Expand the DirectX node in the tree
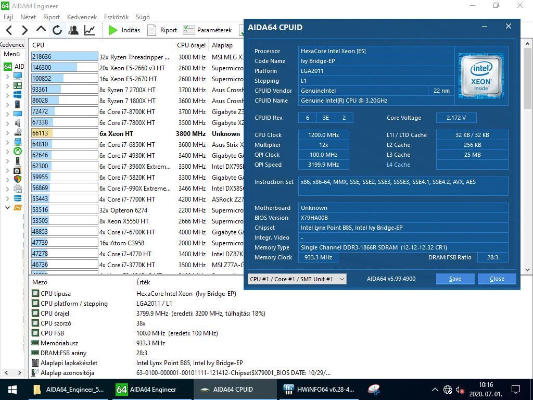The image size is (533, 400). tap(7, 152)
